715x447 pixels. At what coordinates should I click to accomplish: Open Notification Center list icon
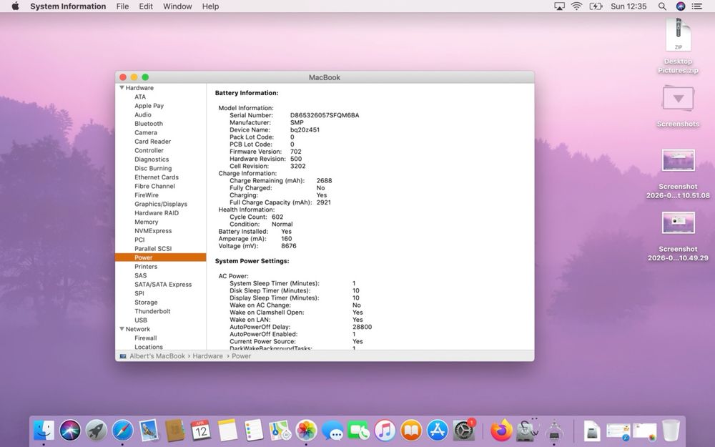[696, 6]
